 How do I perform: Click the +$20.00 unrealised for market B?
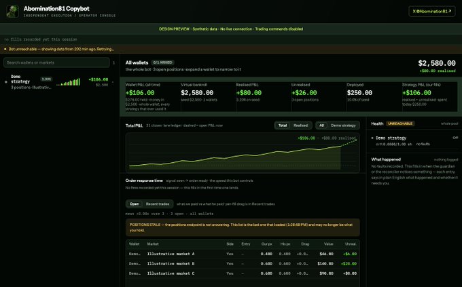[349, 263]
